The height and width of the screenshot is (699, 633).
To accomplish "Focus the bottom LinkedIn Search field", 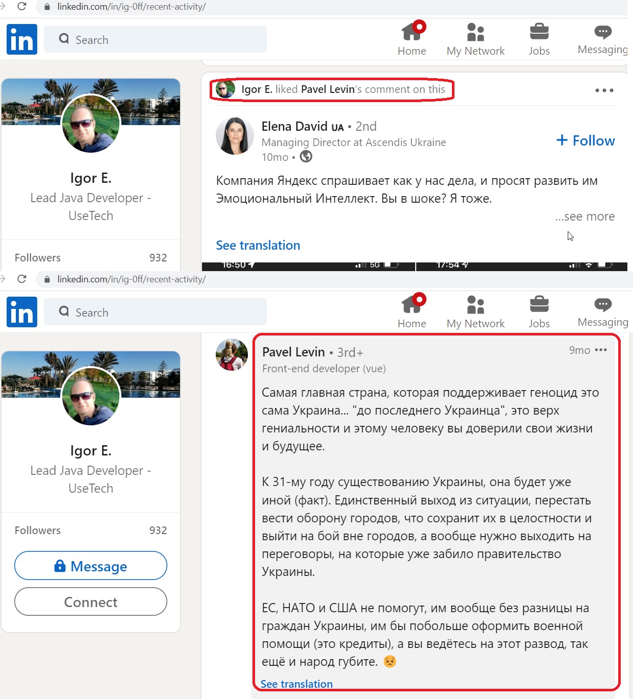I will point(155,312).
